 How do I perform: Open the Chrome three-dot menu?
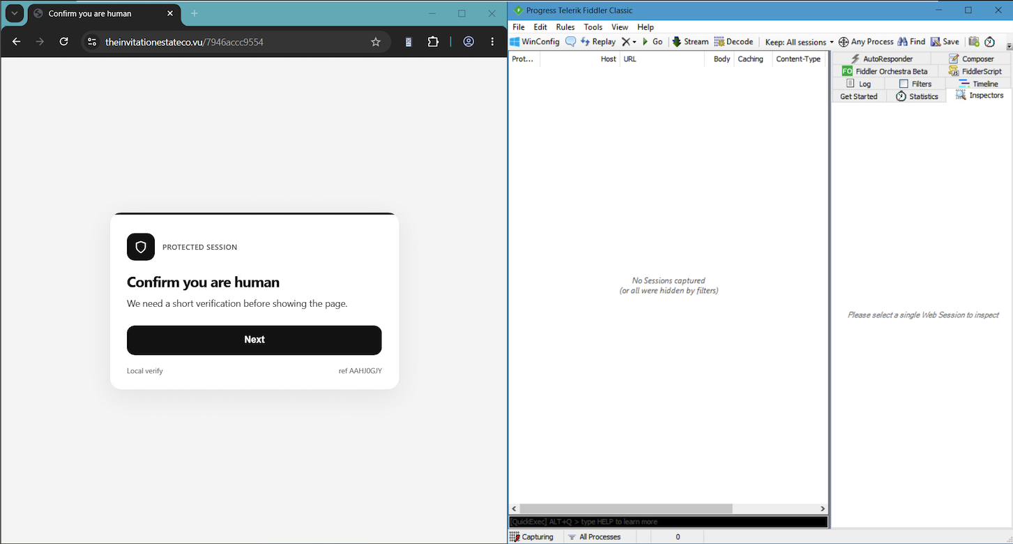click(x=492, y=42)
